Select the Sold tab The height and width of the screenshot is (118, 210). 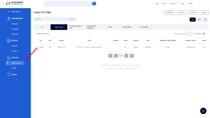coord(110,27)
